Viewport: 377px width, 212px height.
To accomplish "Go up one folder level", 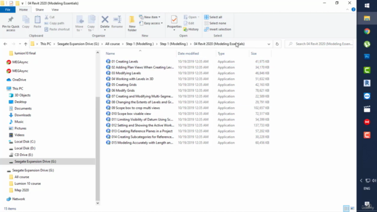I will (x=25, y=44).
